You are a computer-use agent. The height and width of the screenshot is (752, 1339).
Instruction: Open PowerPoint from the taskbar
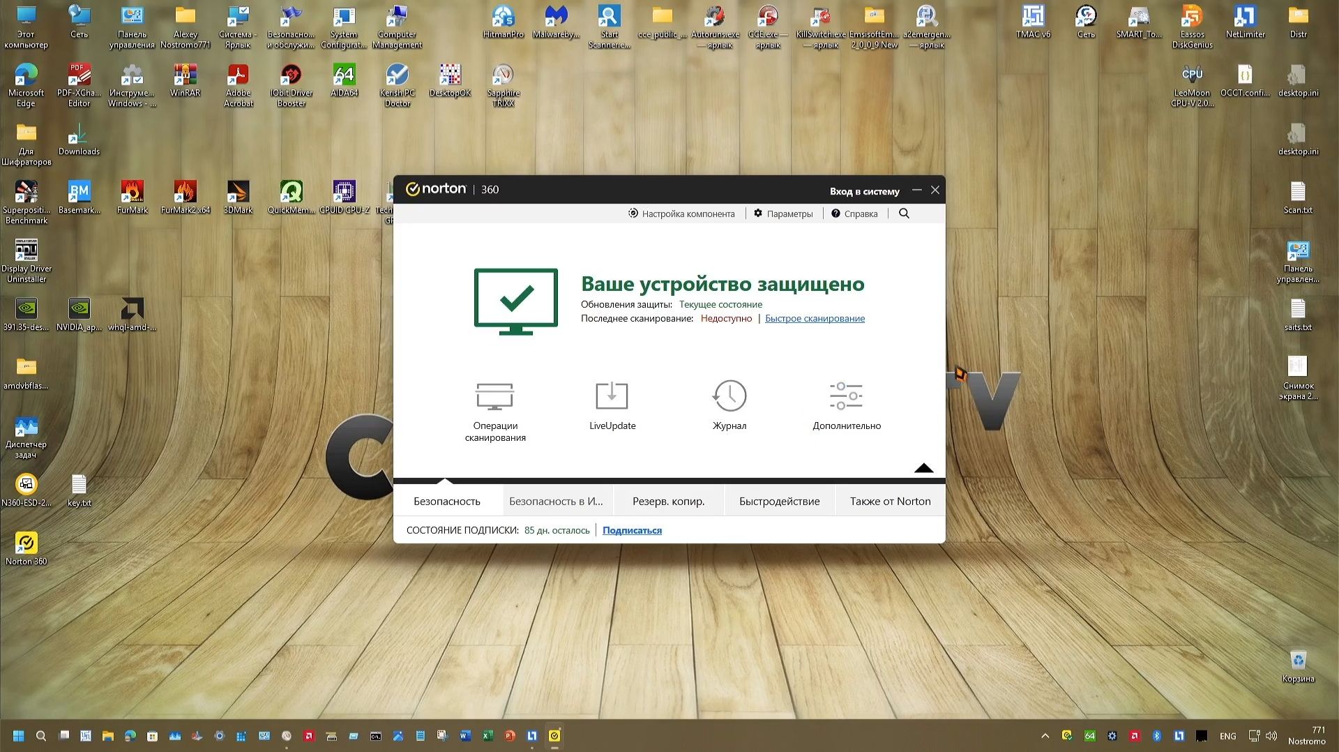pos(510,736)
